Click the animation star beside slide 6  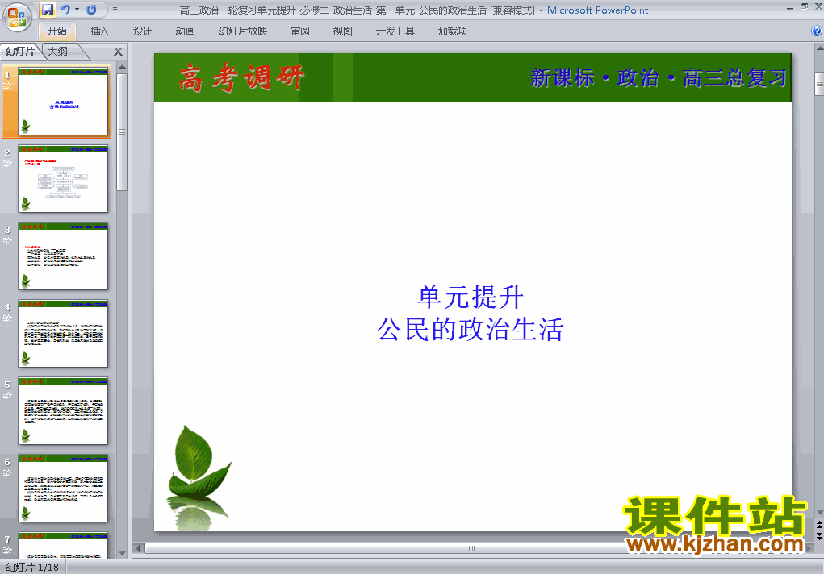pyautogui.click(x=7, y=473)
